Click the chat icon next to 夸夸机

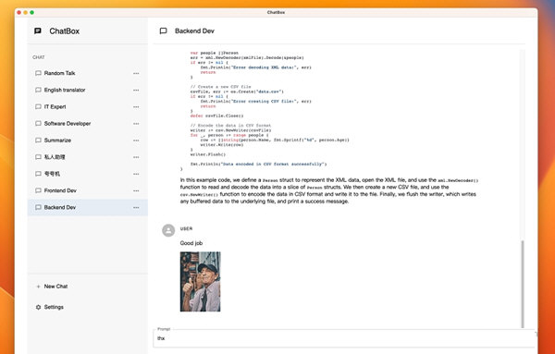(x=38, y=174)
